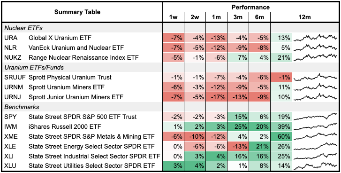Click iShares Russell 2000 ETF name
Viewport: 341px width, 173px height.
coord(65,126)
